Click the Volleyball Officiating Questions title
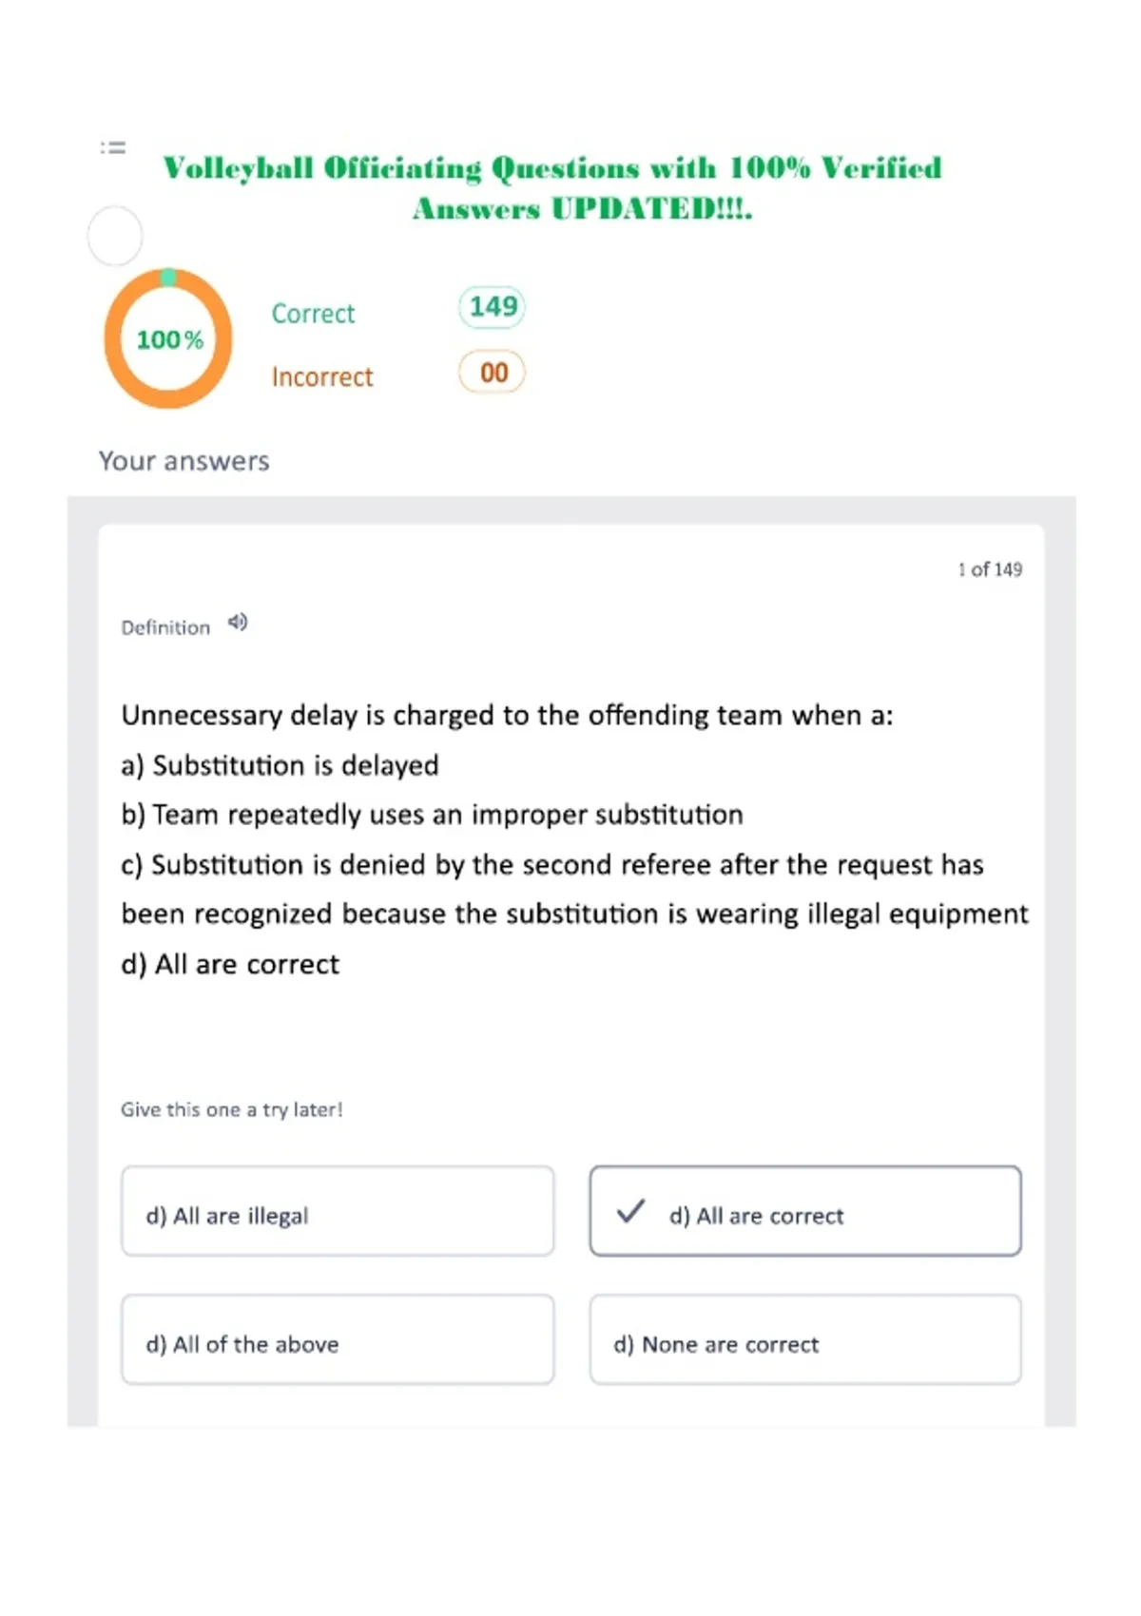Screen dimensions: 1141x1616 pyautogui.click(x=552, y=187)
